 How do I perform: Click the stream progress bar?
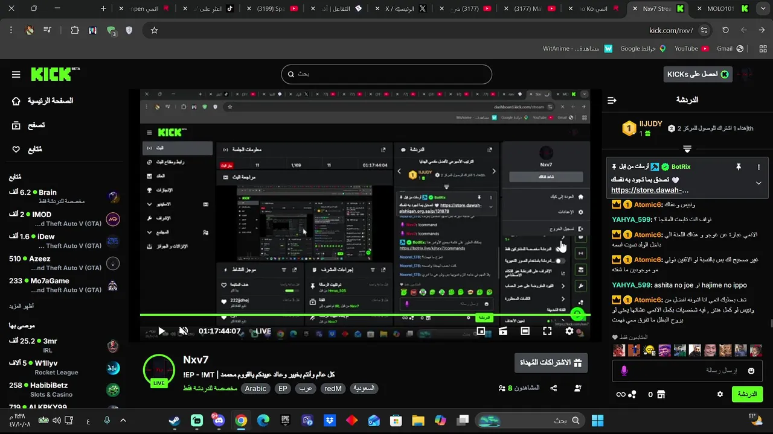coord(365,315)
